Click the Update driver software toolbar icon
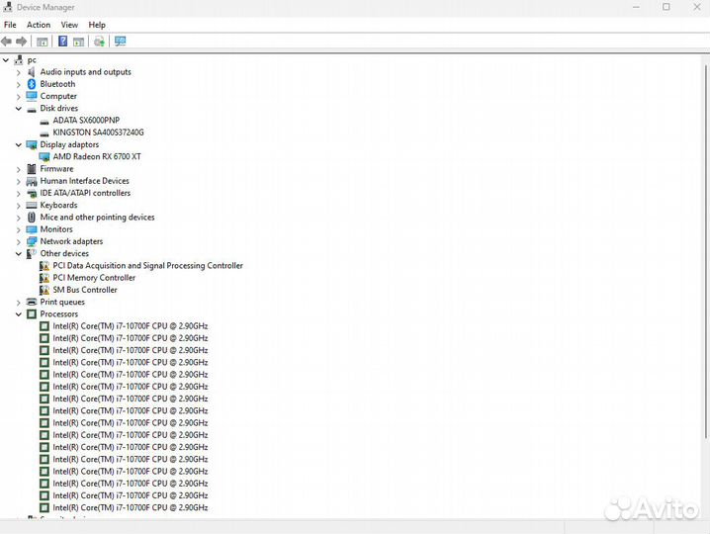The image size is (710, 534). [x=99, y=42]
